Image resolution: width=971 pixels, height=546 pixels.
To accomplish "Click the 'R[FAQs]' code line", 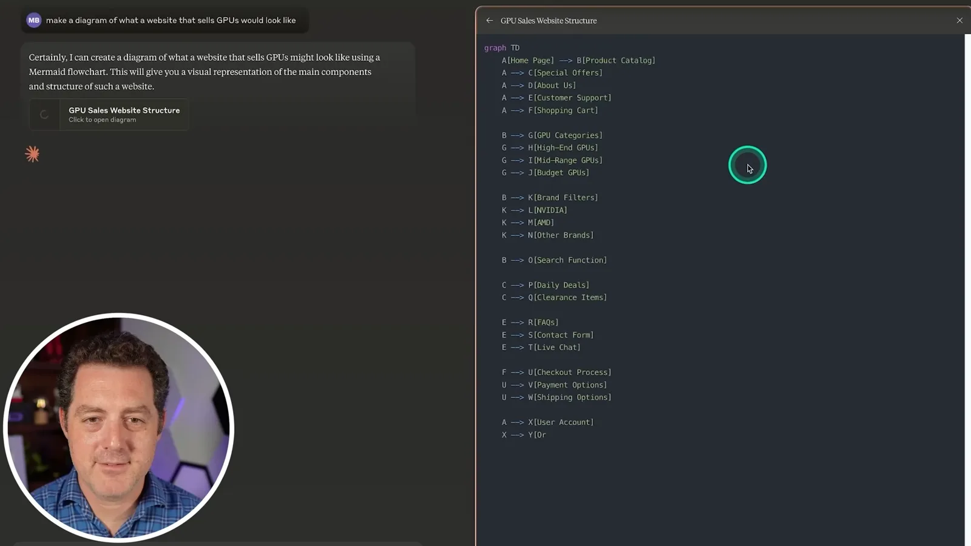I will point(530,322).
